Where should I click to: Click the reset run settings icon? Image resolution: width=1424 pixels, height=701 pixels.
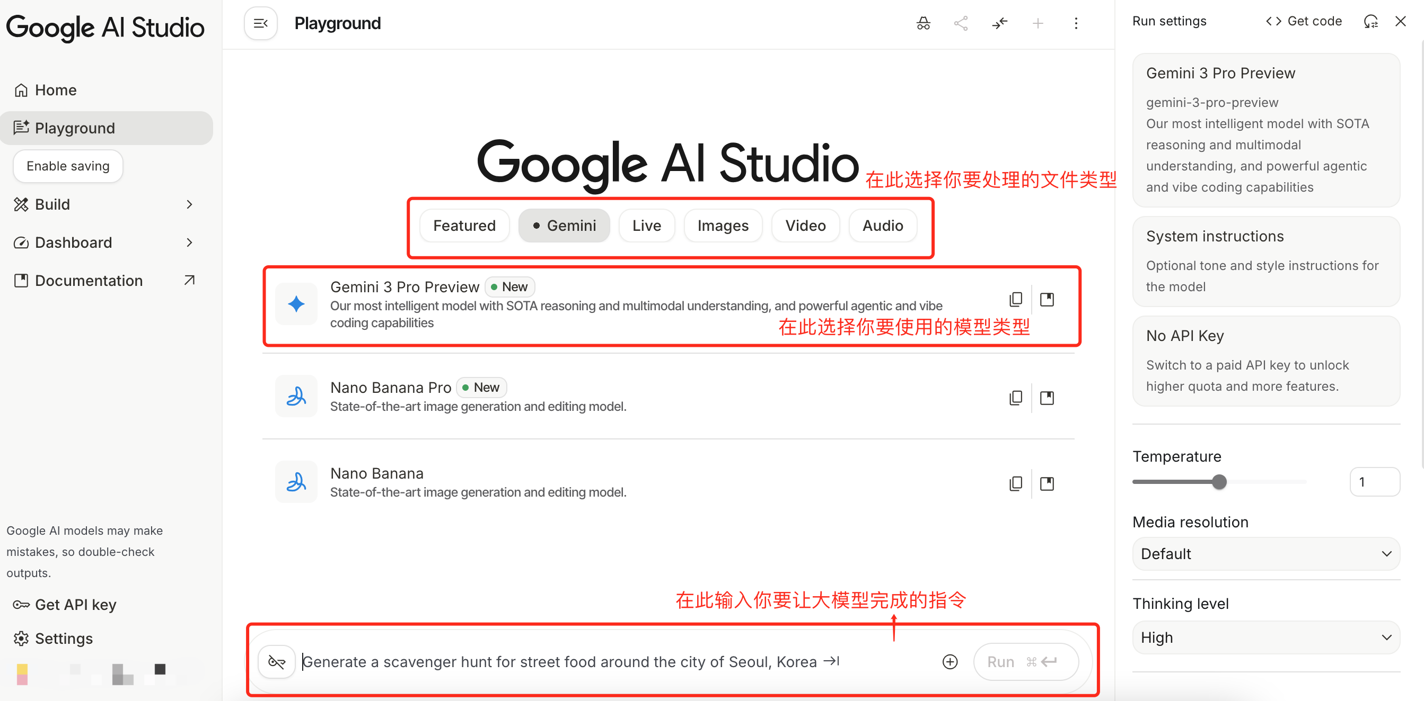[1371, 21]
